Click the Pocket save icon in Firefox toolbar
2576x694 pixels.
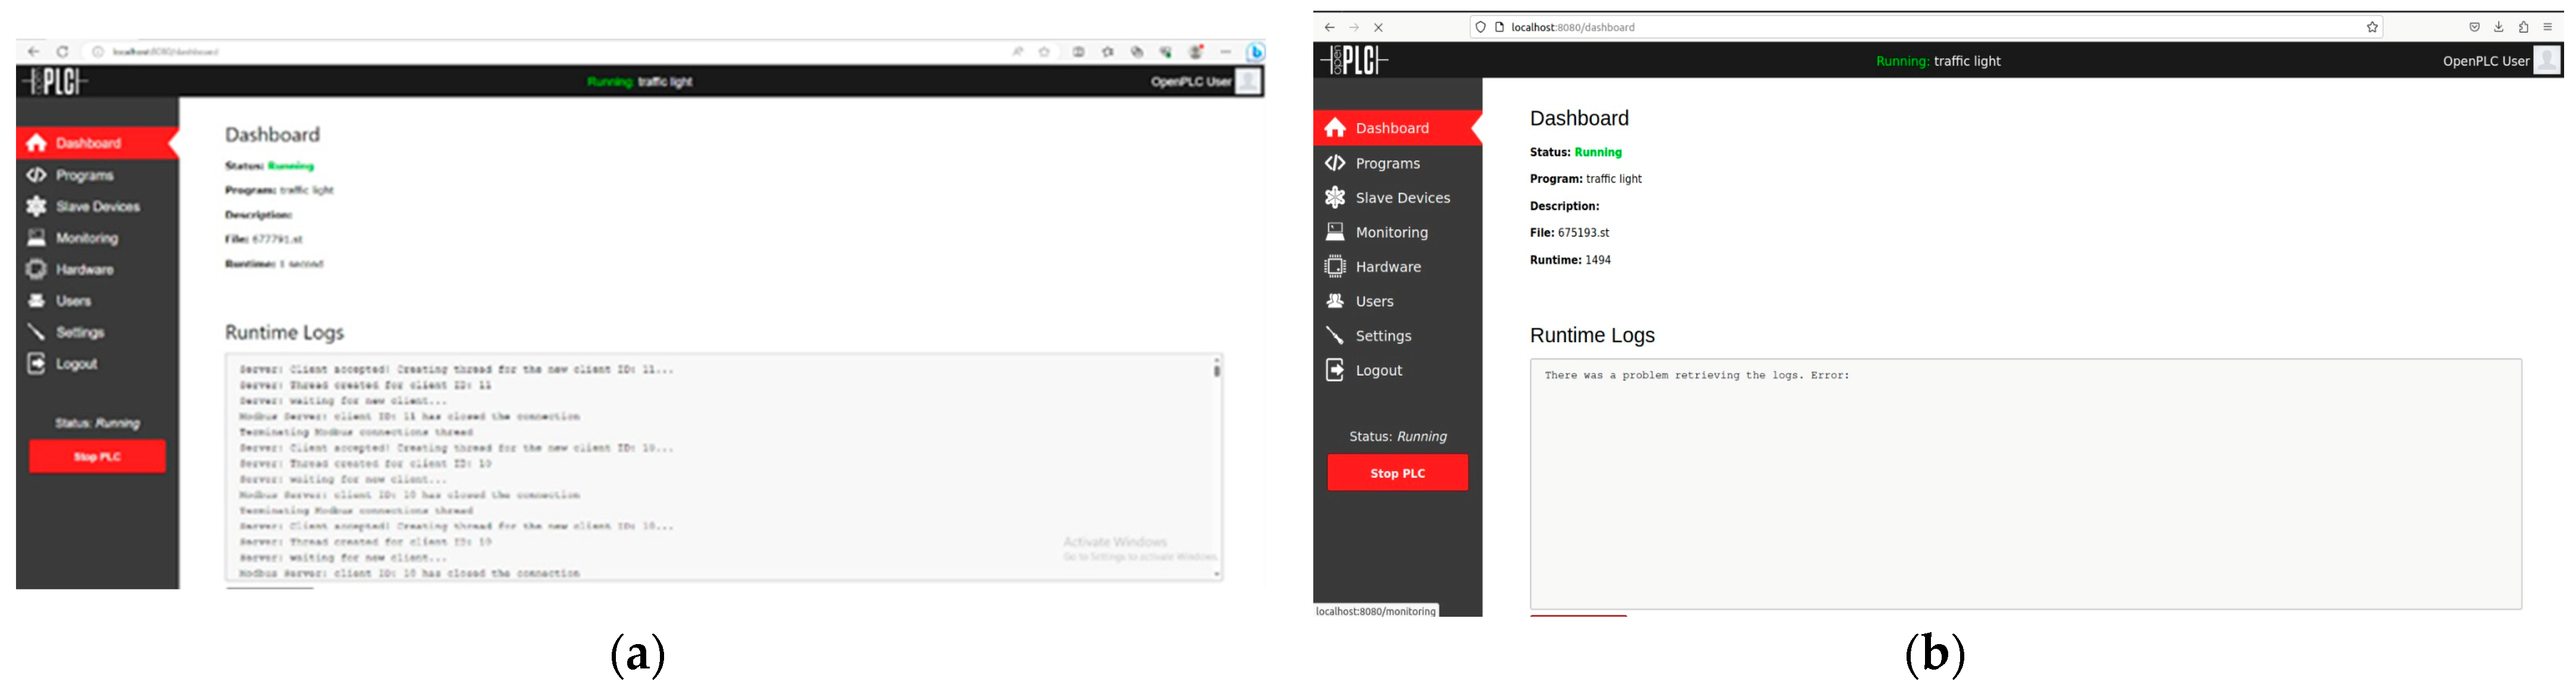point(2475,28)
